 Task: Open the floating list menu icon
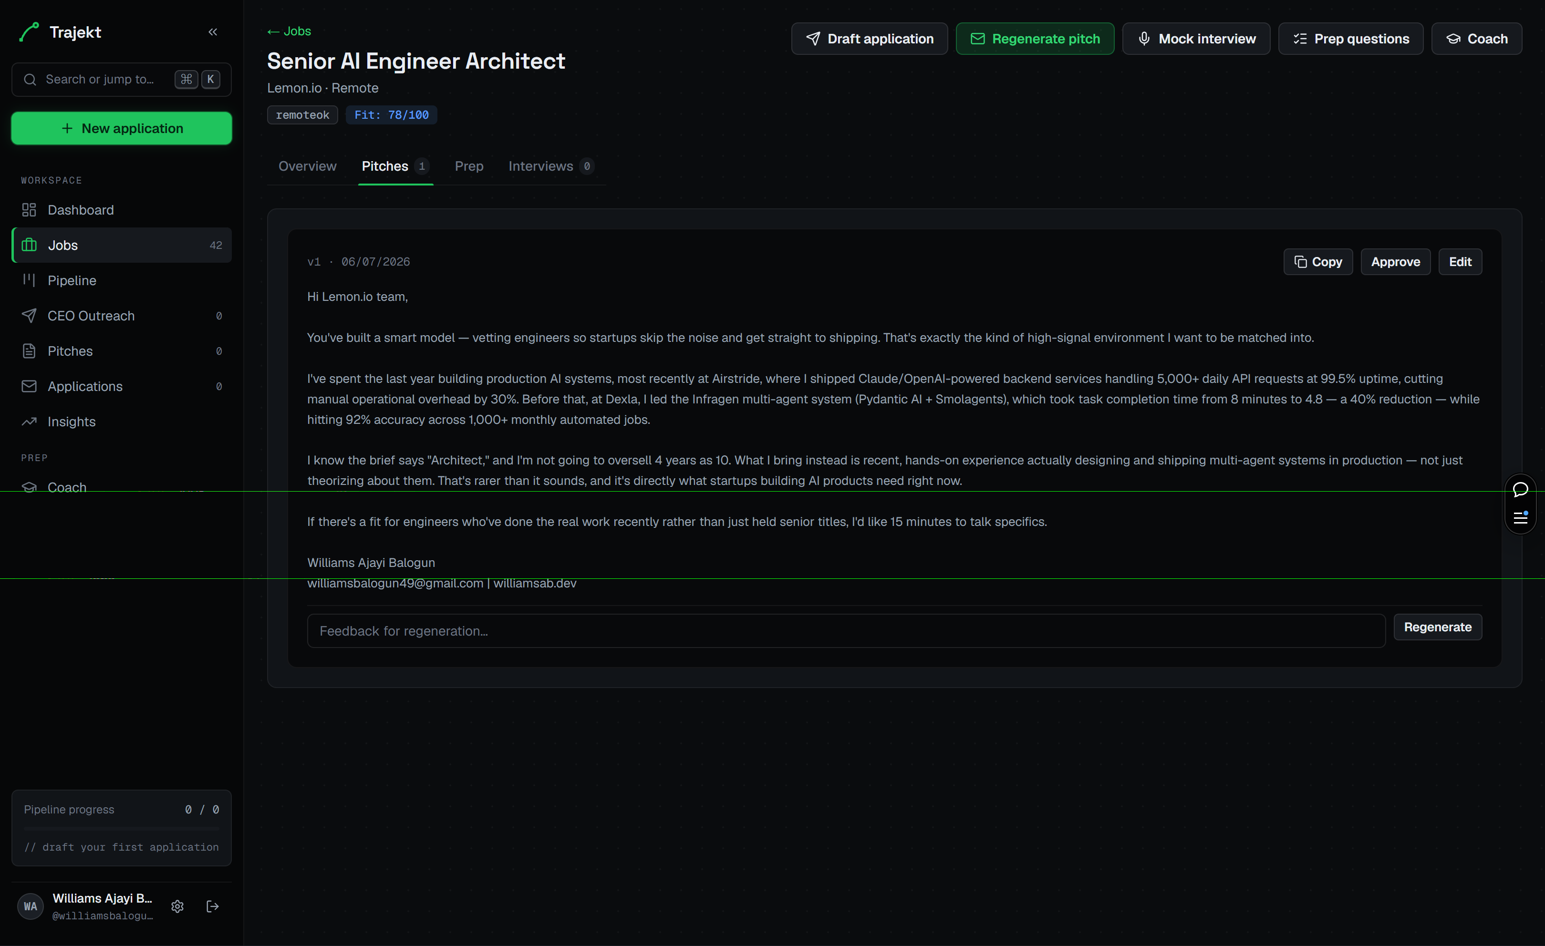[1521, 518]
